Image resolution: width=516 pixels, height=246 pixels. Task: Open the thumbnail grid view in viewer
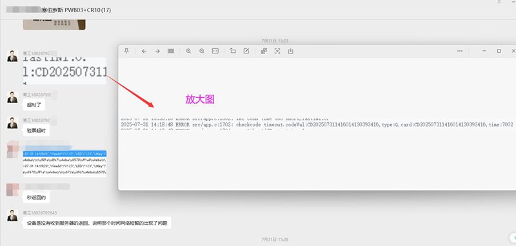click(171, 51)
